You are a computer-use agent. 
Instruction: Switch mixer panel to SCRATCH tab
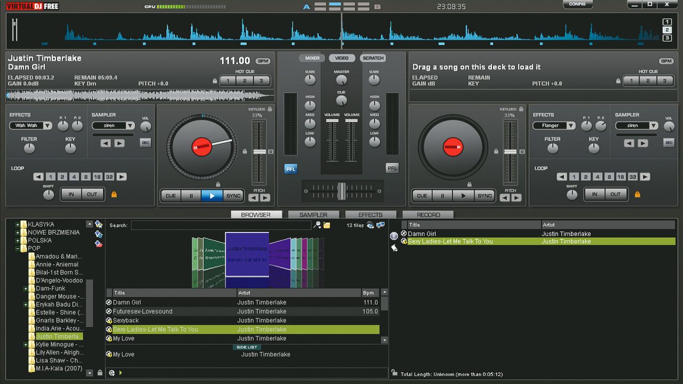click(x=373, y=58)
